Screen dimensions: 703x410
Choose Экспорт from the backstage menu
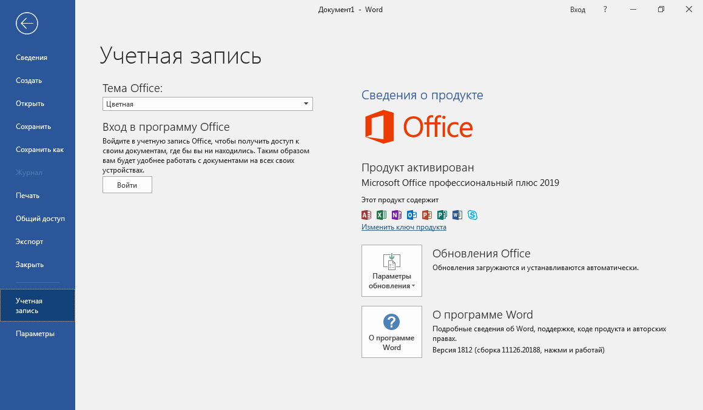[x=30, y=242]
